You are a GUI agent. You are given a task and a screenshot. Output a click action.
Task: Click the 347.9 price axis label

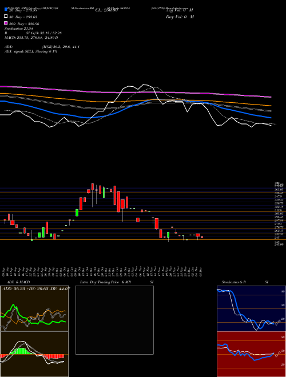[x=279, y=196]
